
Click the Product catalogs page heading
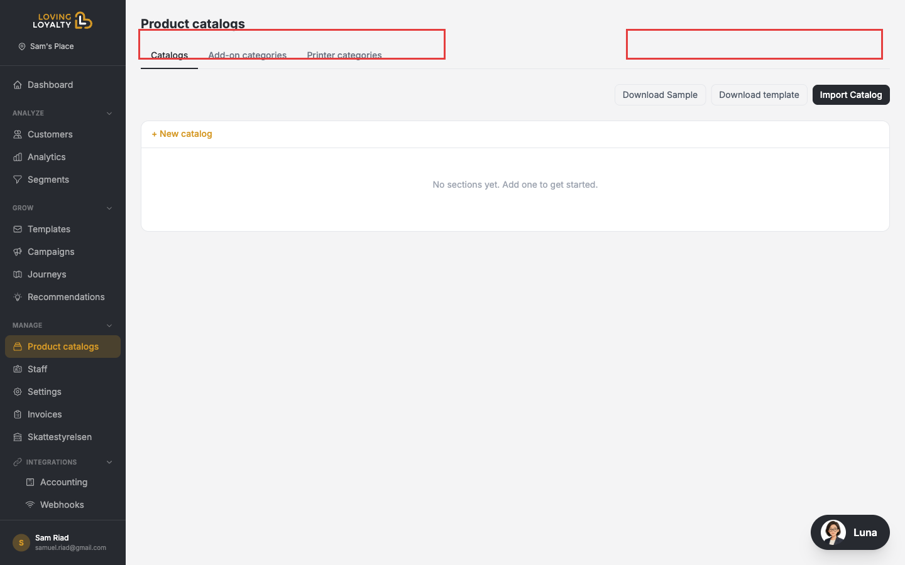point(193,24)
